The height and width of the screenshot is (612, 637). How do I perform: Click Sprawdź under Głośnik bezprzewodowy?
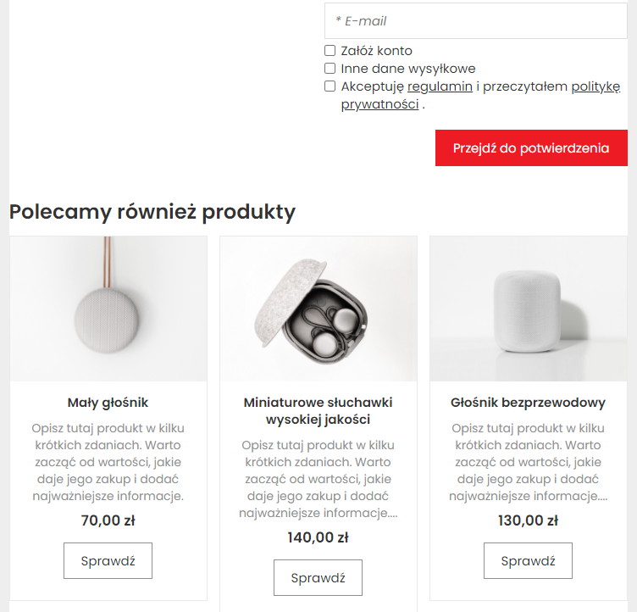tap(528, 561)
